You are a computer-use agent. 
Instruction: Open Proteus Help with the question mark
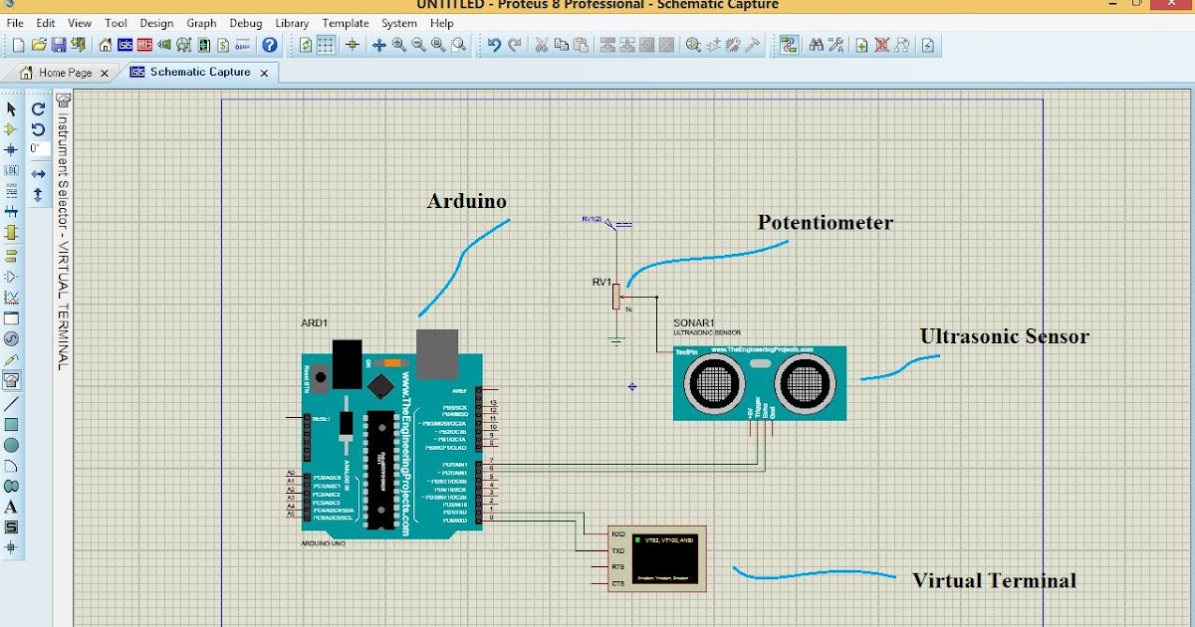[270, 45]
